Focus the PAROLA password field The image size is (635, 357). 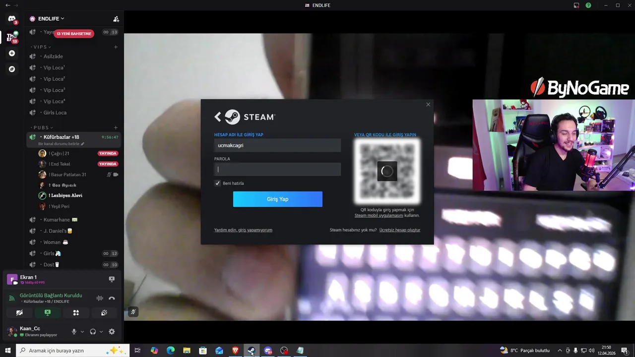coord(277,169)
